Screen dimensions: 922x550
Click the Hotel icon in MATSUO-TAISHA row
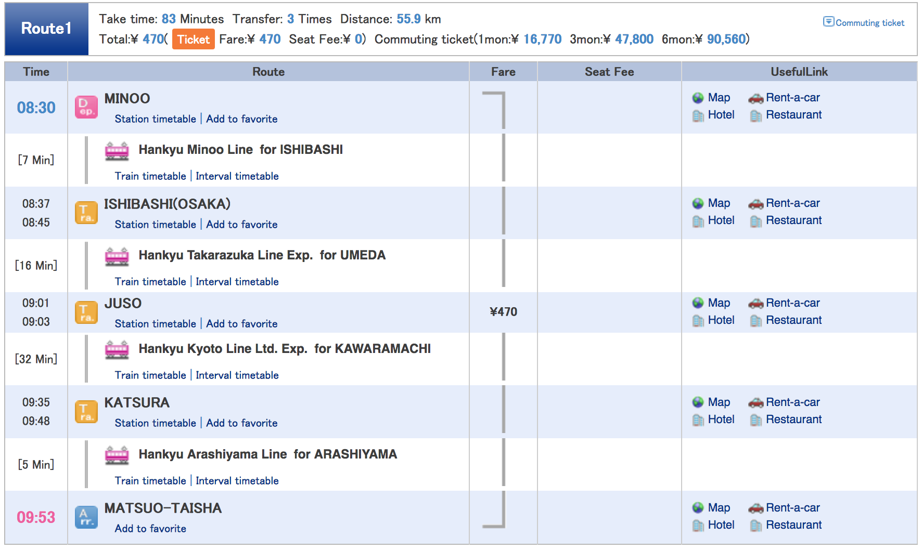698,526
